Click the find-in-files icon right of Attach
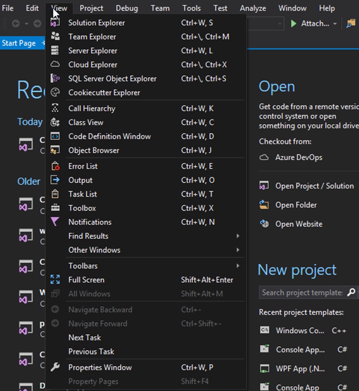359x391 pixels. 351,24
